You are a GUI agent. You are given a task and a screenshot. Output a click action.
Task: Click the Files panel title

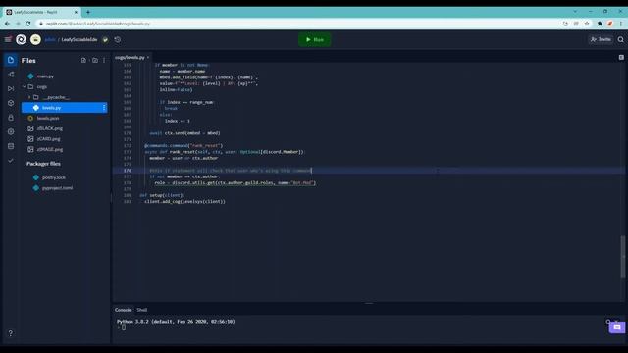pyautogui.click(x=28, y=61)
